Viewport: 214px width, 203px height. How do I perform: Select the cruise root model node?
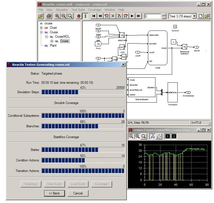click(x=48, y=23)
